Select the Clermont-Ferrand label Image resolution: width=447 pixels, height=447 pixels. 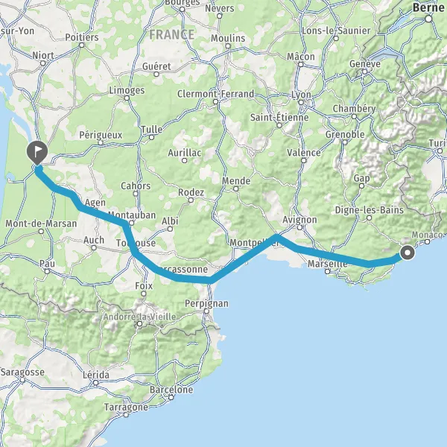(x=215, y=94)
